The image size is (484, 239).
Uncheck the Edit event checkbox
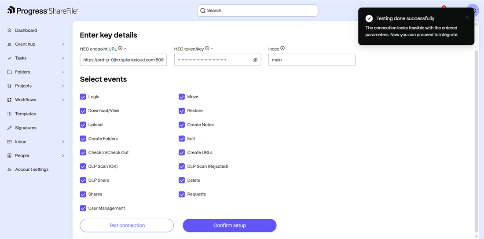[182, 139]
